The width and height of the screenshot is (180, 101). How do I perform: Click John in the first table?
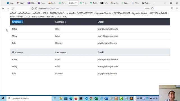coord(14,29)
